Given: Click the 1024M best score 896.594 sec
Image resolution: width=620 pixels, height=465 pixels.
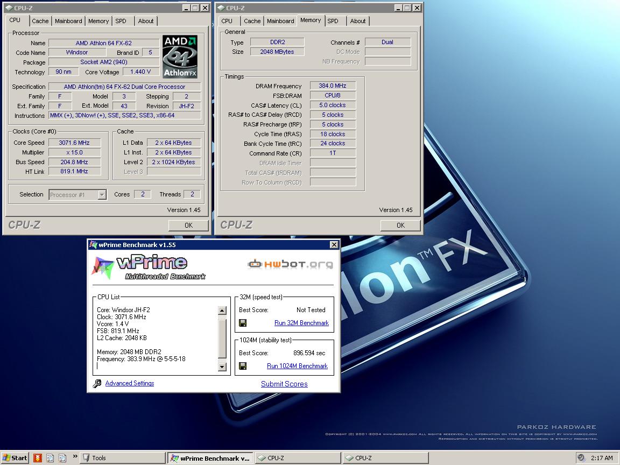Looking at the screenshot, I should click(x=309, y=353).
